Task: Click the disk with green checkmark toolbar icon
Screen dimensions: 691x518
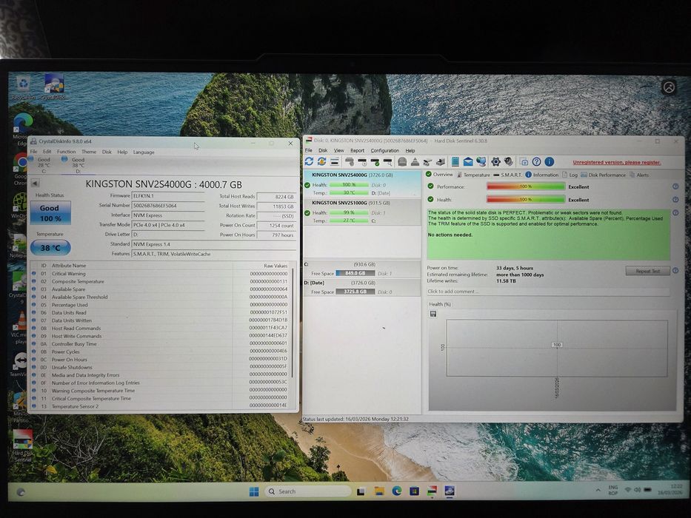Action: click(x=375, y=162)
